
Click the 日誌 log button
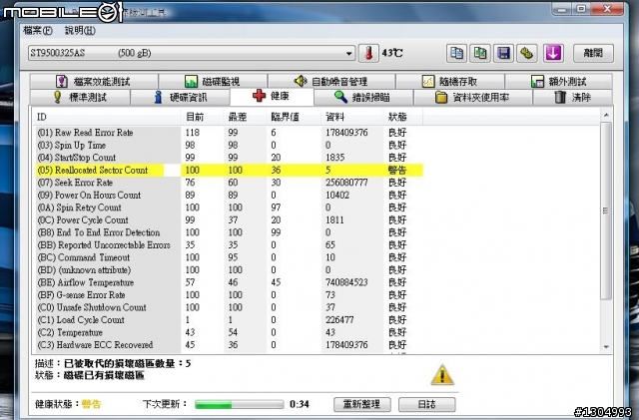click(x=426, y=404)
